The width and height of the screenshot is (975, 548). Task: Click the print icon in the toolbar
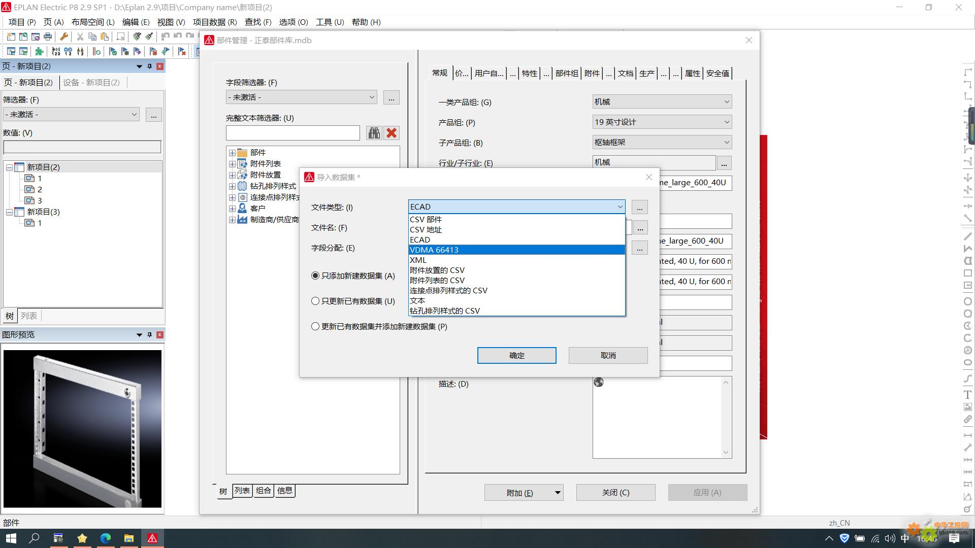[x=48, y=37]
